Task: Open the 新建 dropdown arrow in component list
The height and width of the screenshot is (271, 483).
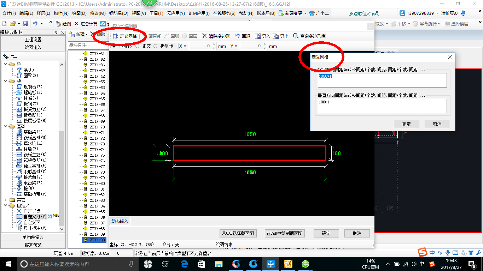Action: (x=87, y=35)
